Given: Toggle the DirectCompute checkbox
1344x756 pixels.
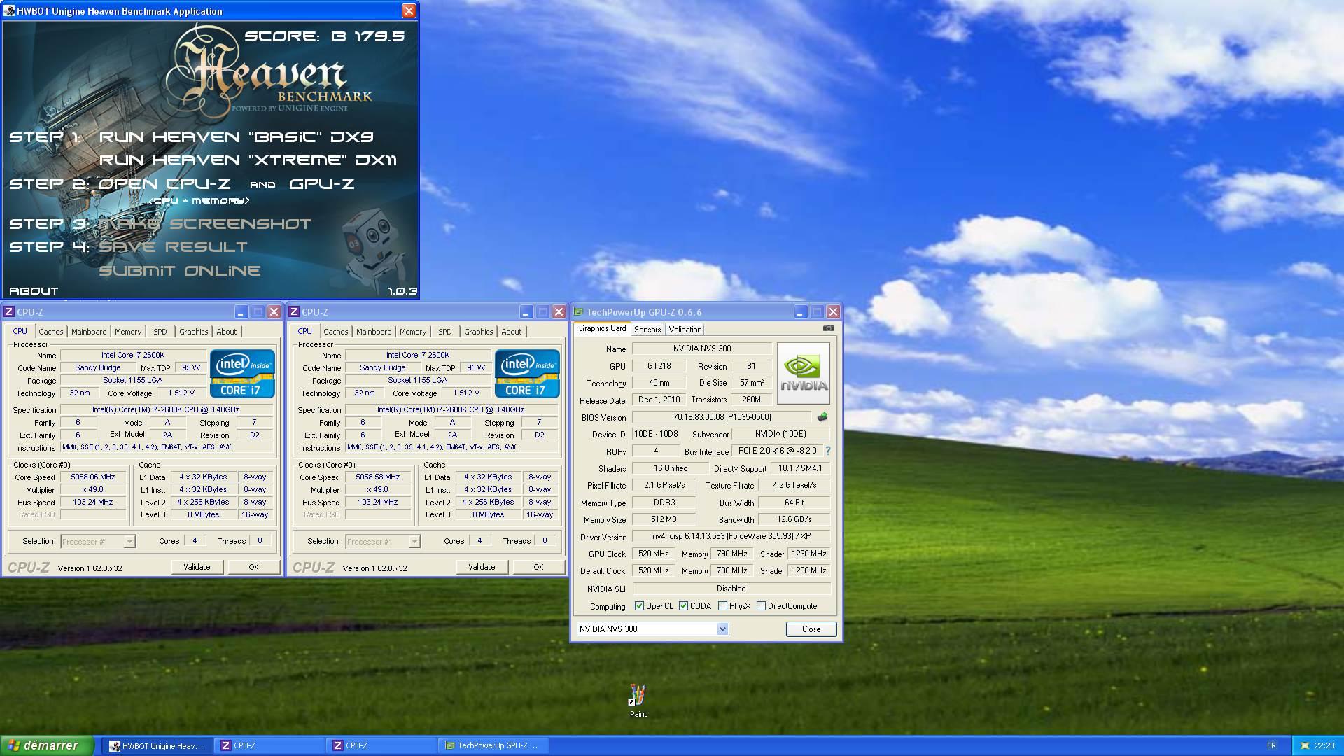Looking at the screenshot, I should point(761,606).
